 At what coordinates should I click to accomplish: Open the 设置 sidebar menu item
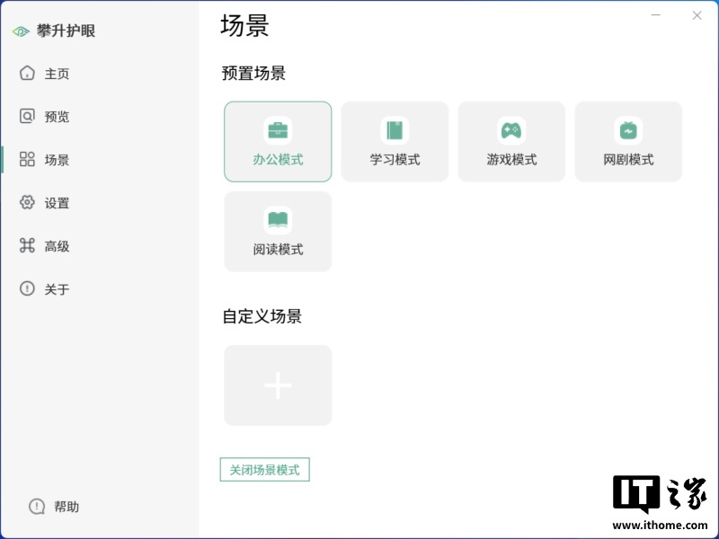coord(57,203)
